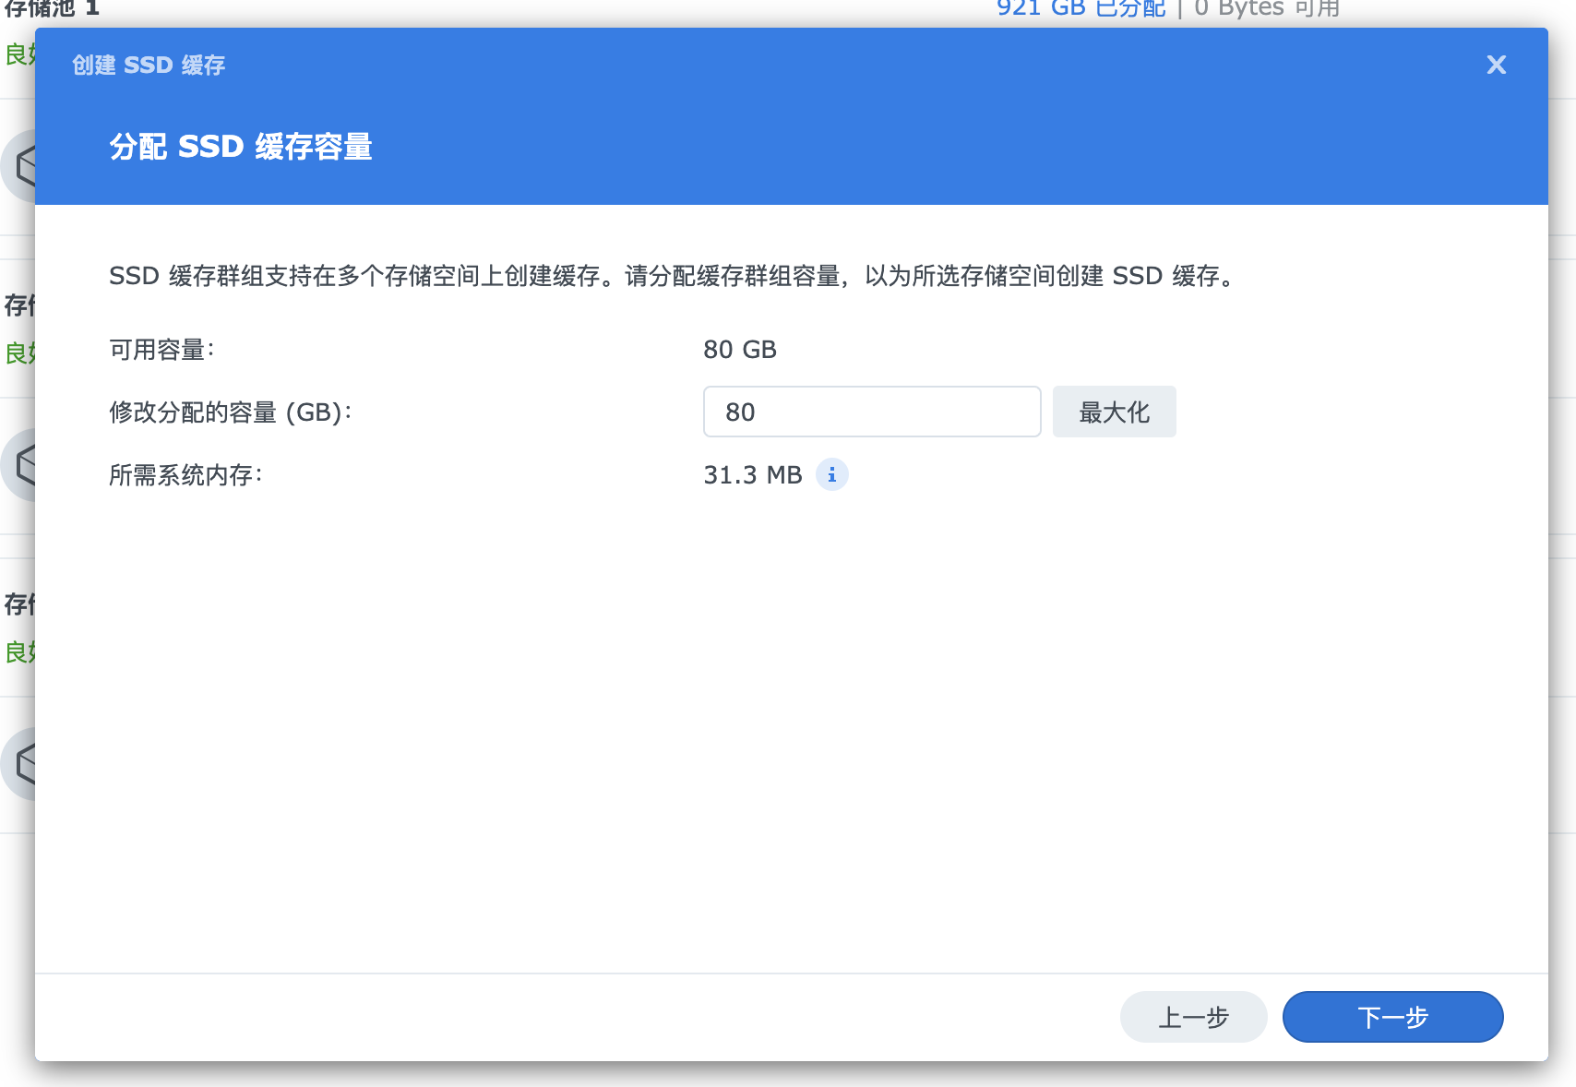The width and height of the screenshot is (1576, 1087).
Task: Close the 创建 SSD 缓存 dialog
Action: tap(1496, 65)
